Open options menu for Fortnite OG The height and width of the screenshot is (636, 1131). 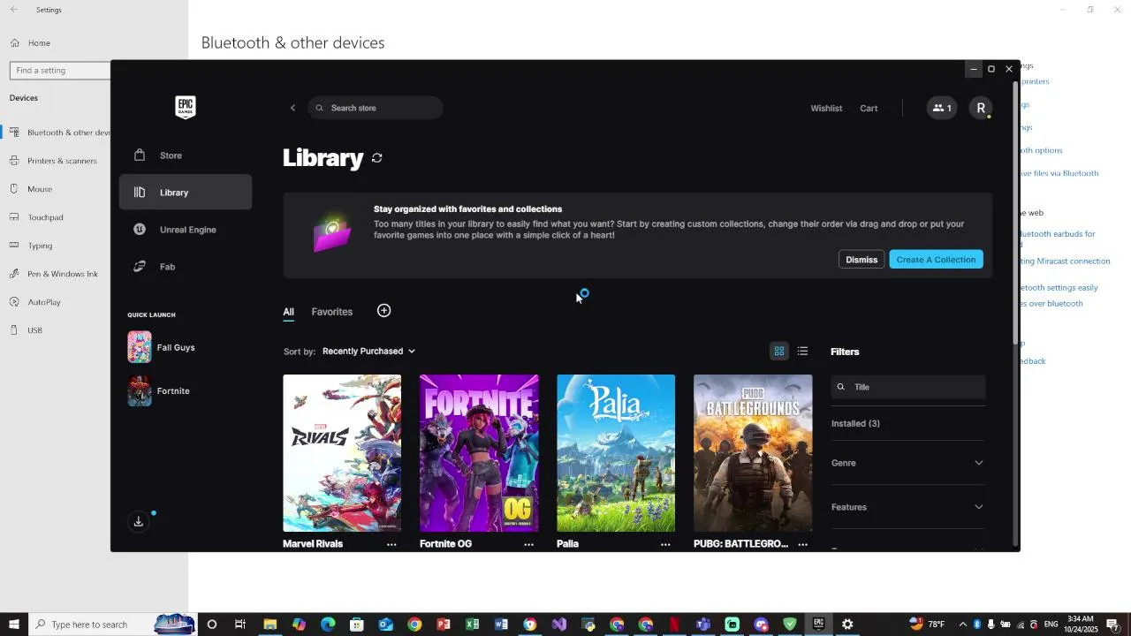click(528, 544)
